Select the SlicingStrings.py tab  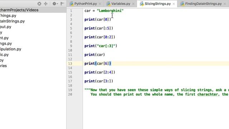[x=157, y=4]
